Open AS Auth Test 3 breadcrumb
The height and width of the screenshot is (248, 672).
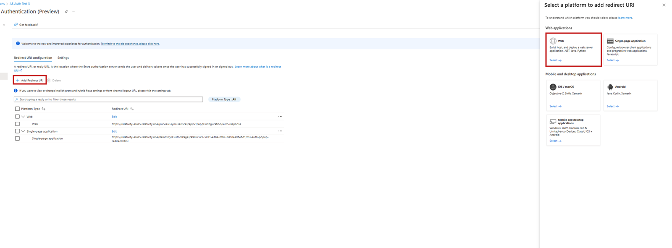pos(20,4)
